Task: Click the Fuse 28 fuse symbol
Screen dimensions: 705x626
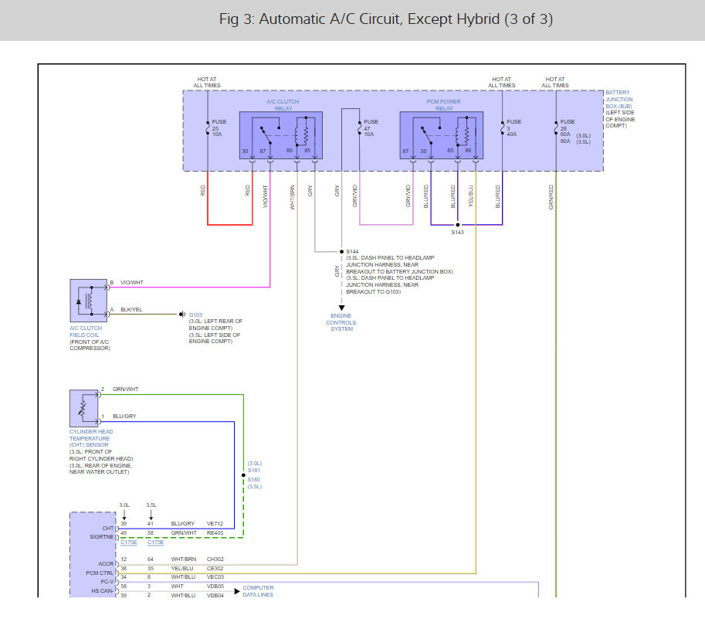Action: pos(556,128)
